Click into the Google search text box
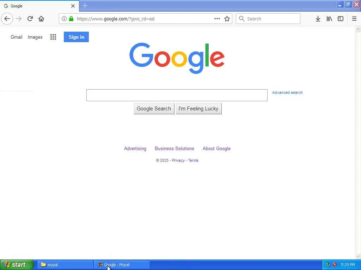Image resolution: width=361 pixels, height=270 pixels. [x=177, y=95]
